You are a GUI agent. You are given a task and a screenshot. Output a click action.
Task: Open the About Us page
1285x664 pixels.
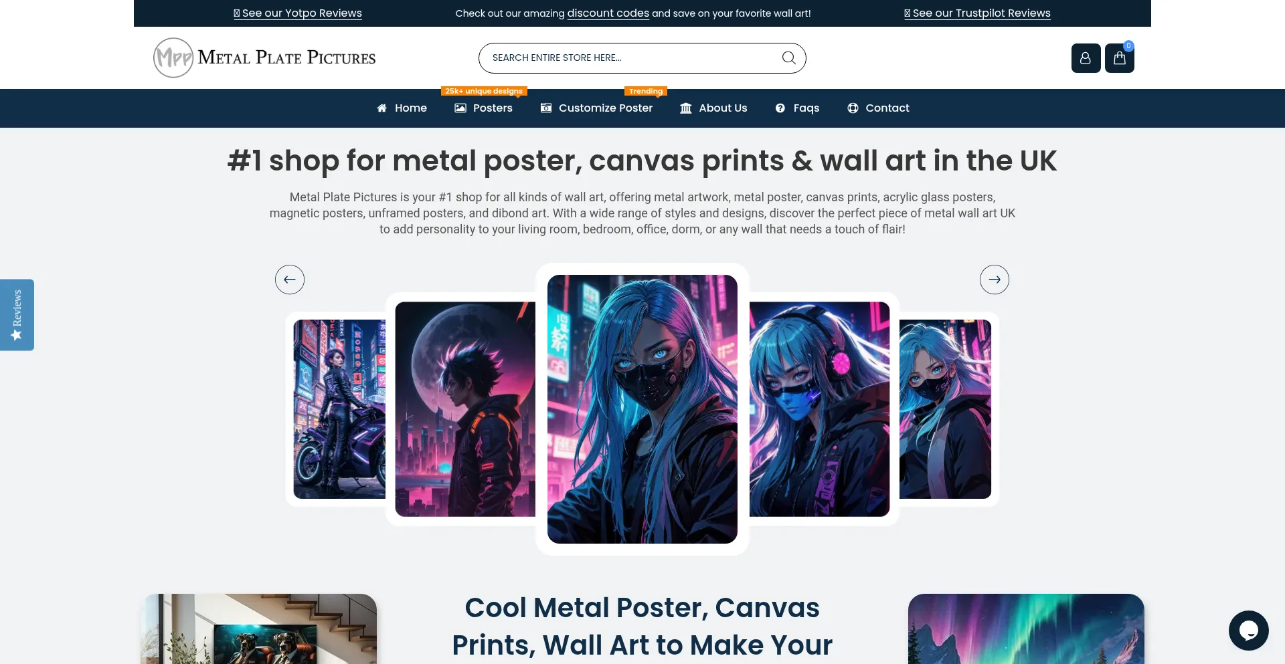click(713, 108)
